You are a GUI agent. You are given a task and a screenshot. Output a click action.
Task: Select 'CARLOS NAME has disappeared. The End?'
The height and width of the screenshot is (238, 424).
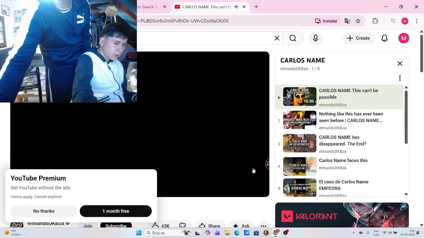[x=340, y=143]
